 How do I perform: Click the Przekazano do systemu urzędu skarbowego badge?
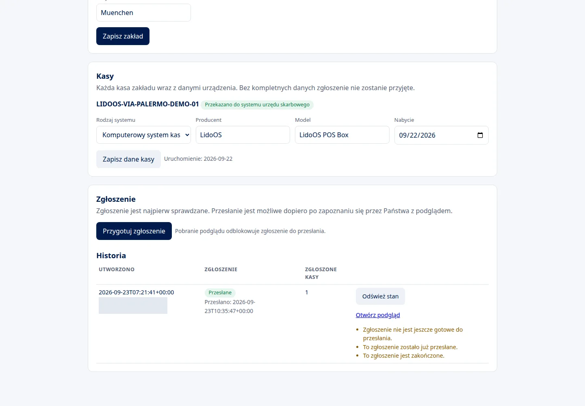257,105
